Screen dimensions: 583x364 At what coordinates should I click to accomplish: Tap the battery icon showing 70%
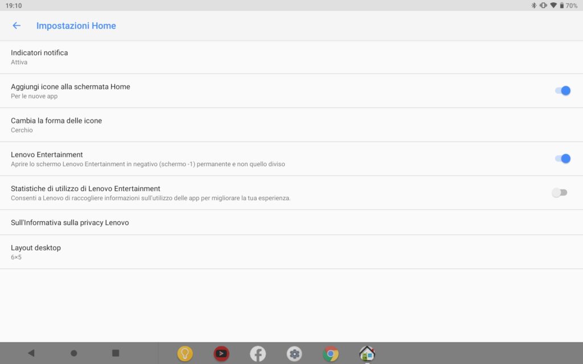click(x=562, y=6)
